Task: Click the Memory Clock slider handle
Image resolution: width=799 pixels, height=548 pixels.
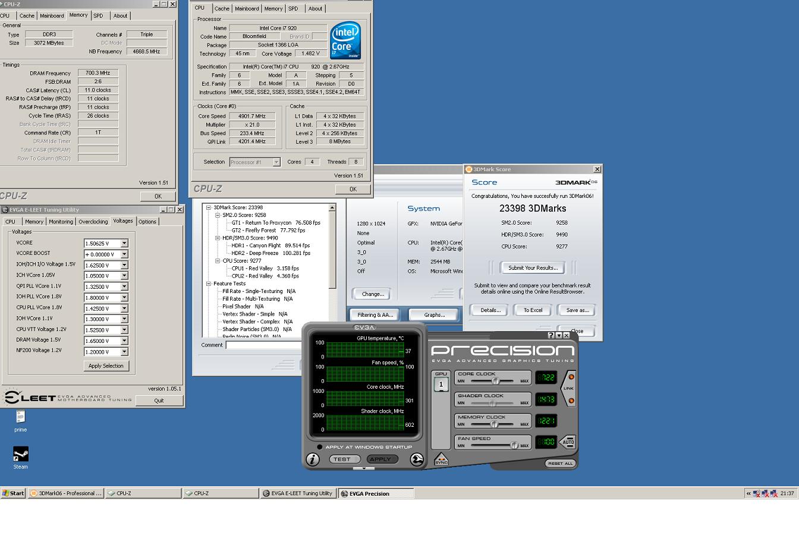Action: coord(493,424)
